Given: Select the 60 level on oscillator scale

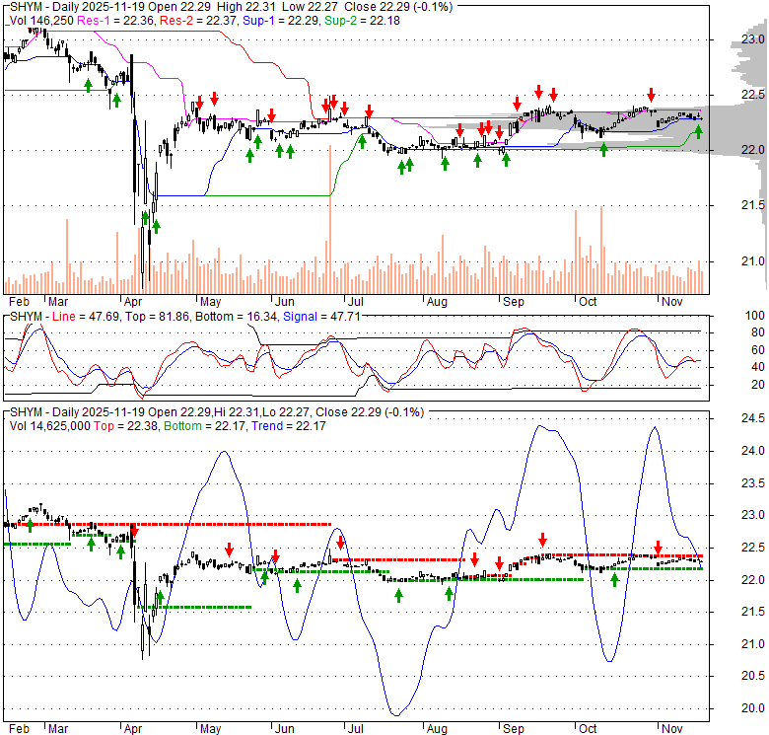Looking at the screenshot, I should tap(758, 350).
